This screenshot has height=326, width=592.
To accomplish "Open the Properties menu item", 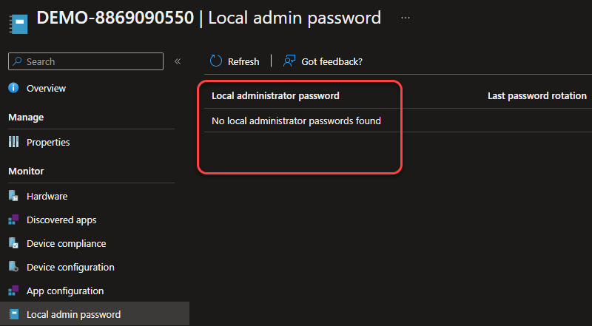I will point(48,142).
